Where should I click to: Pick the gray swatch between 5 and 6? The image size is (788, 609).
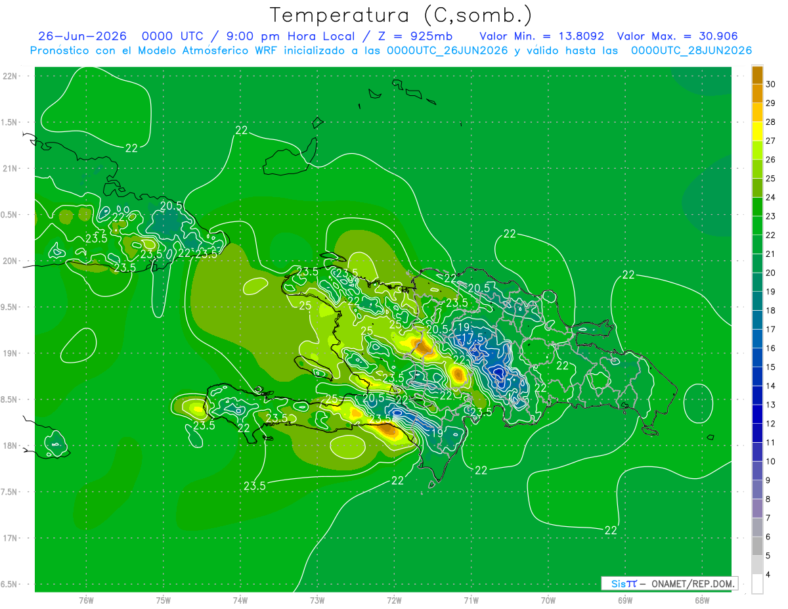tap(757, 547)
